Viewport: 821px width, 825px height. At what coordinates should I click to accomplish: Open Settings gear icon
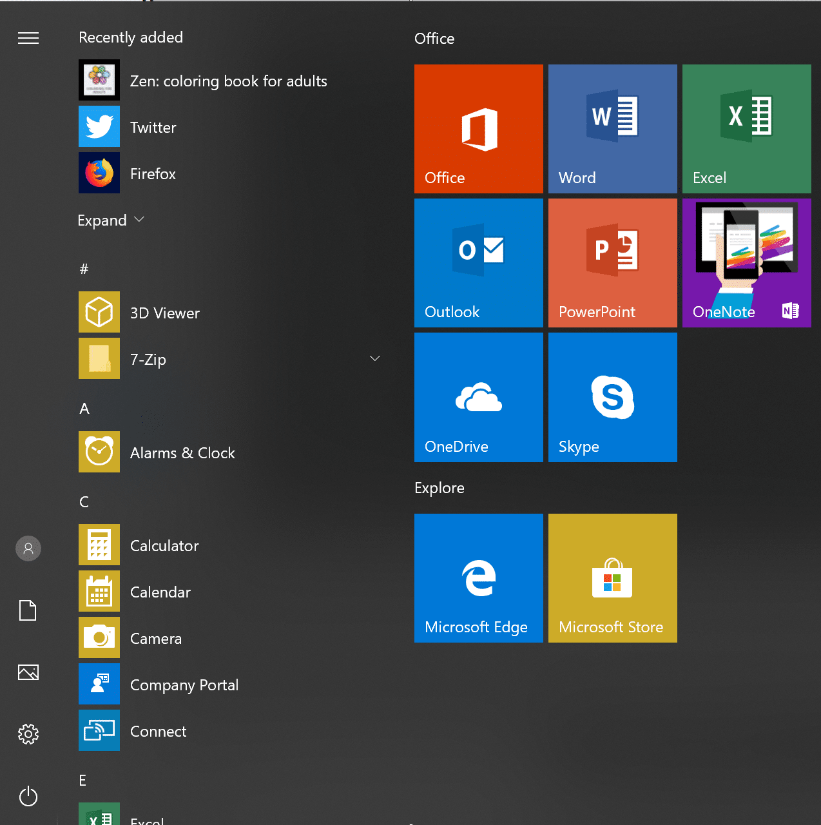28,733
